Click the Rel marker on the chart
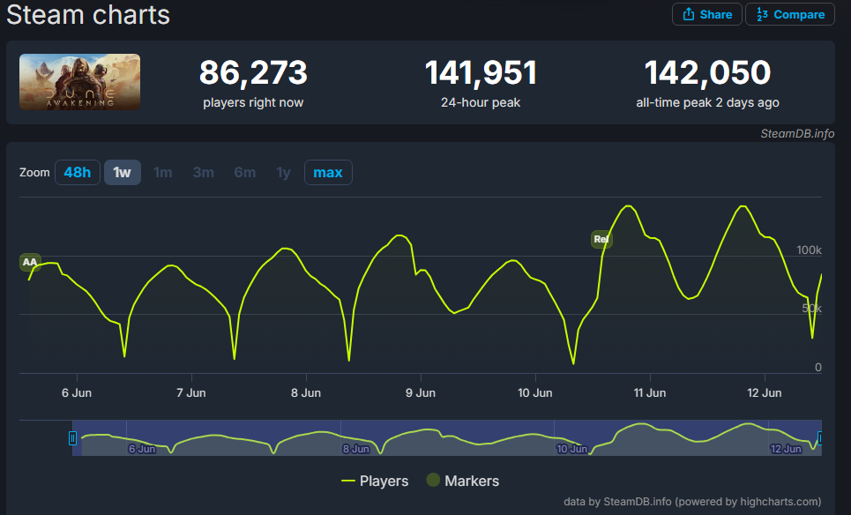The image size is (851, 515). (601, 239)
